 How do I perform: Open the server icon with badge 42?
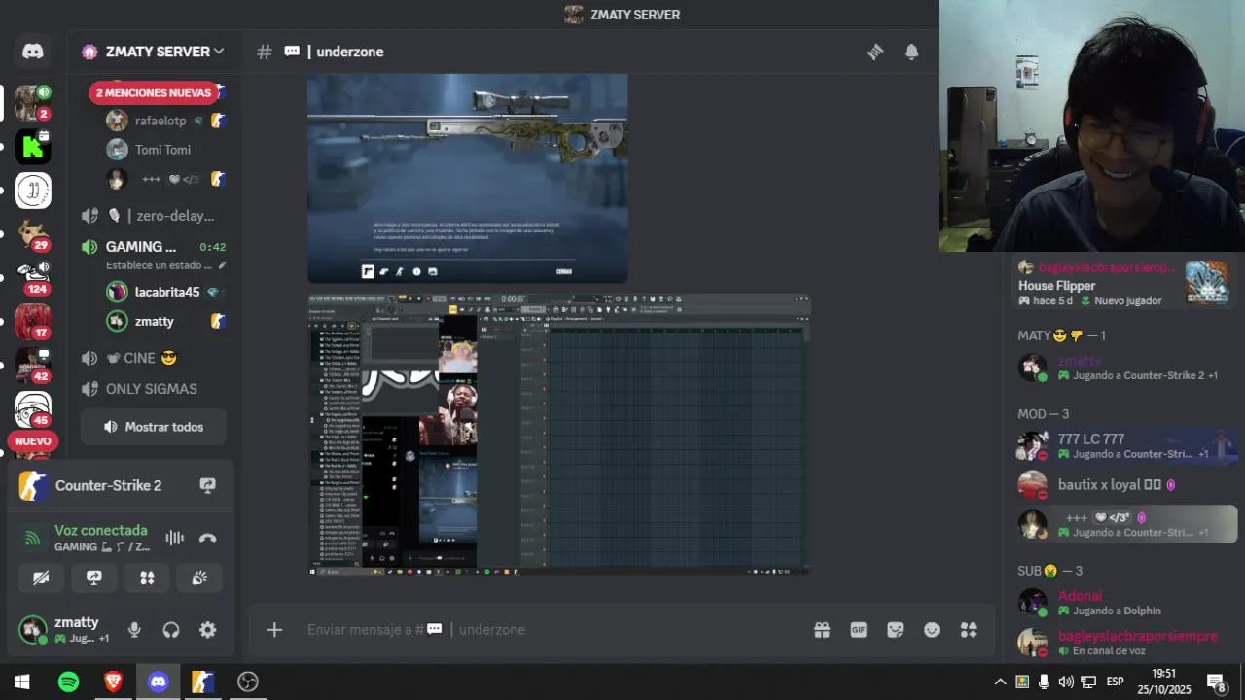click(33, 366)
